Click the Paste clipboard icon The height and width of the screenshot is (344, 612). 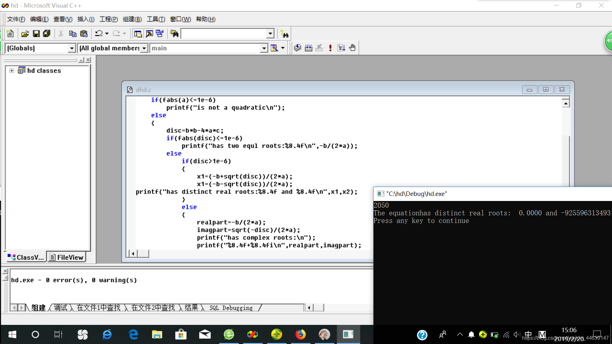click(84, 33)
